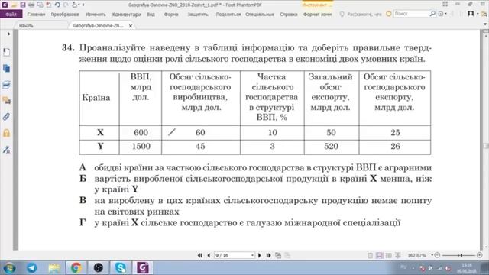Open Telegram from the taskbar
The height and width of the screenshot is (275, 489).
click(31, 268)
